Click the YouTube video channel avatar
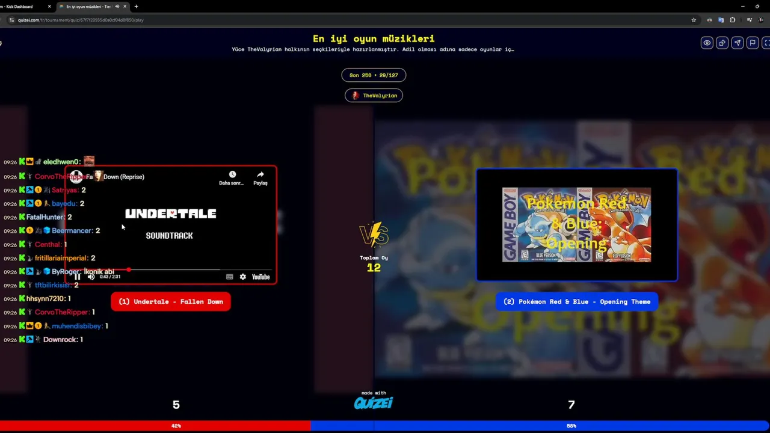 tap(76, 177)
